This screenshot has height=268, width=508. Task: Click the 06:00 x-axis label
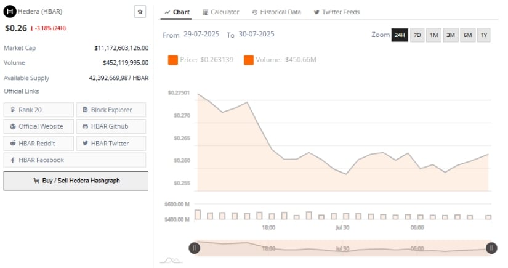(417, 227)
